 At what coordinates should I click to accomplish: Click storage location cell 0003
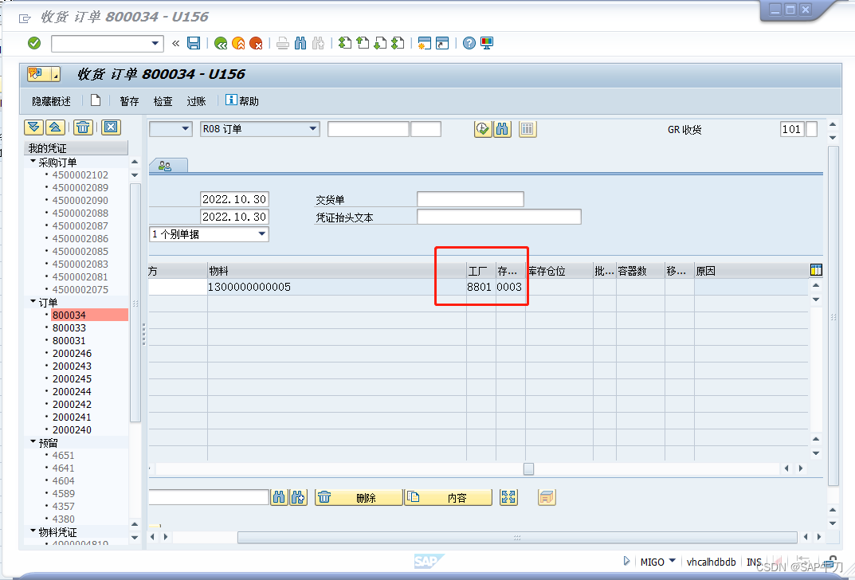pos(509,287)
